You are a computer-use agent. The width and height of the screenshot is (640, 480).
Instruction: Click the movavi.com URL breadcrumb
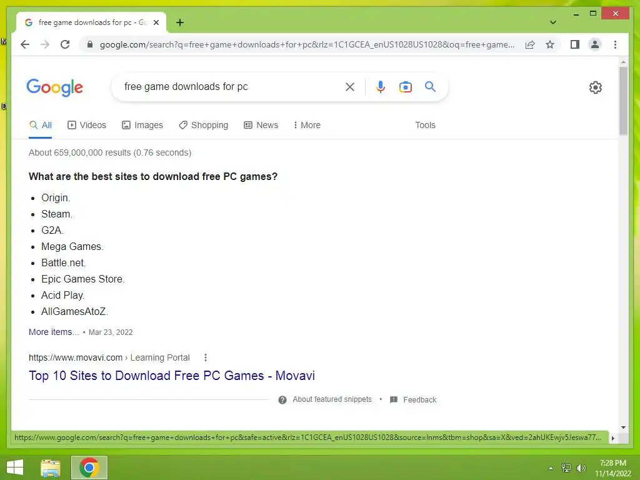(x=109, y=358)
